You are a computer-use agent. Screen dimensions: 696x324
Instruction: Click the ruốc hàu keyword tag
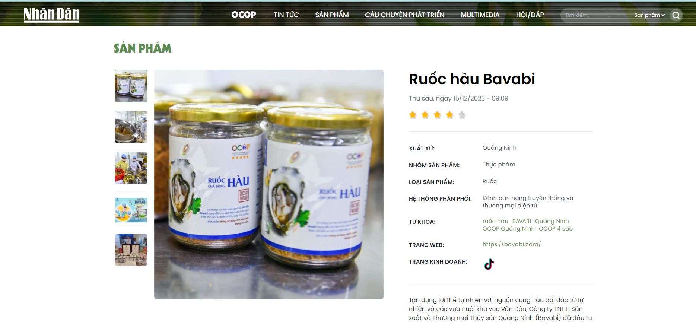tap(495, 221)
